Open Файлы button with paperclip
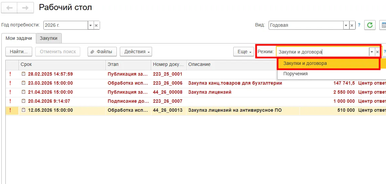Image resolution: width=386 pixels, height=184 pixels. tap(102, 52)
